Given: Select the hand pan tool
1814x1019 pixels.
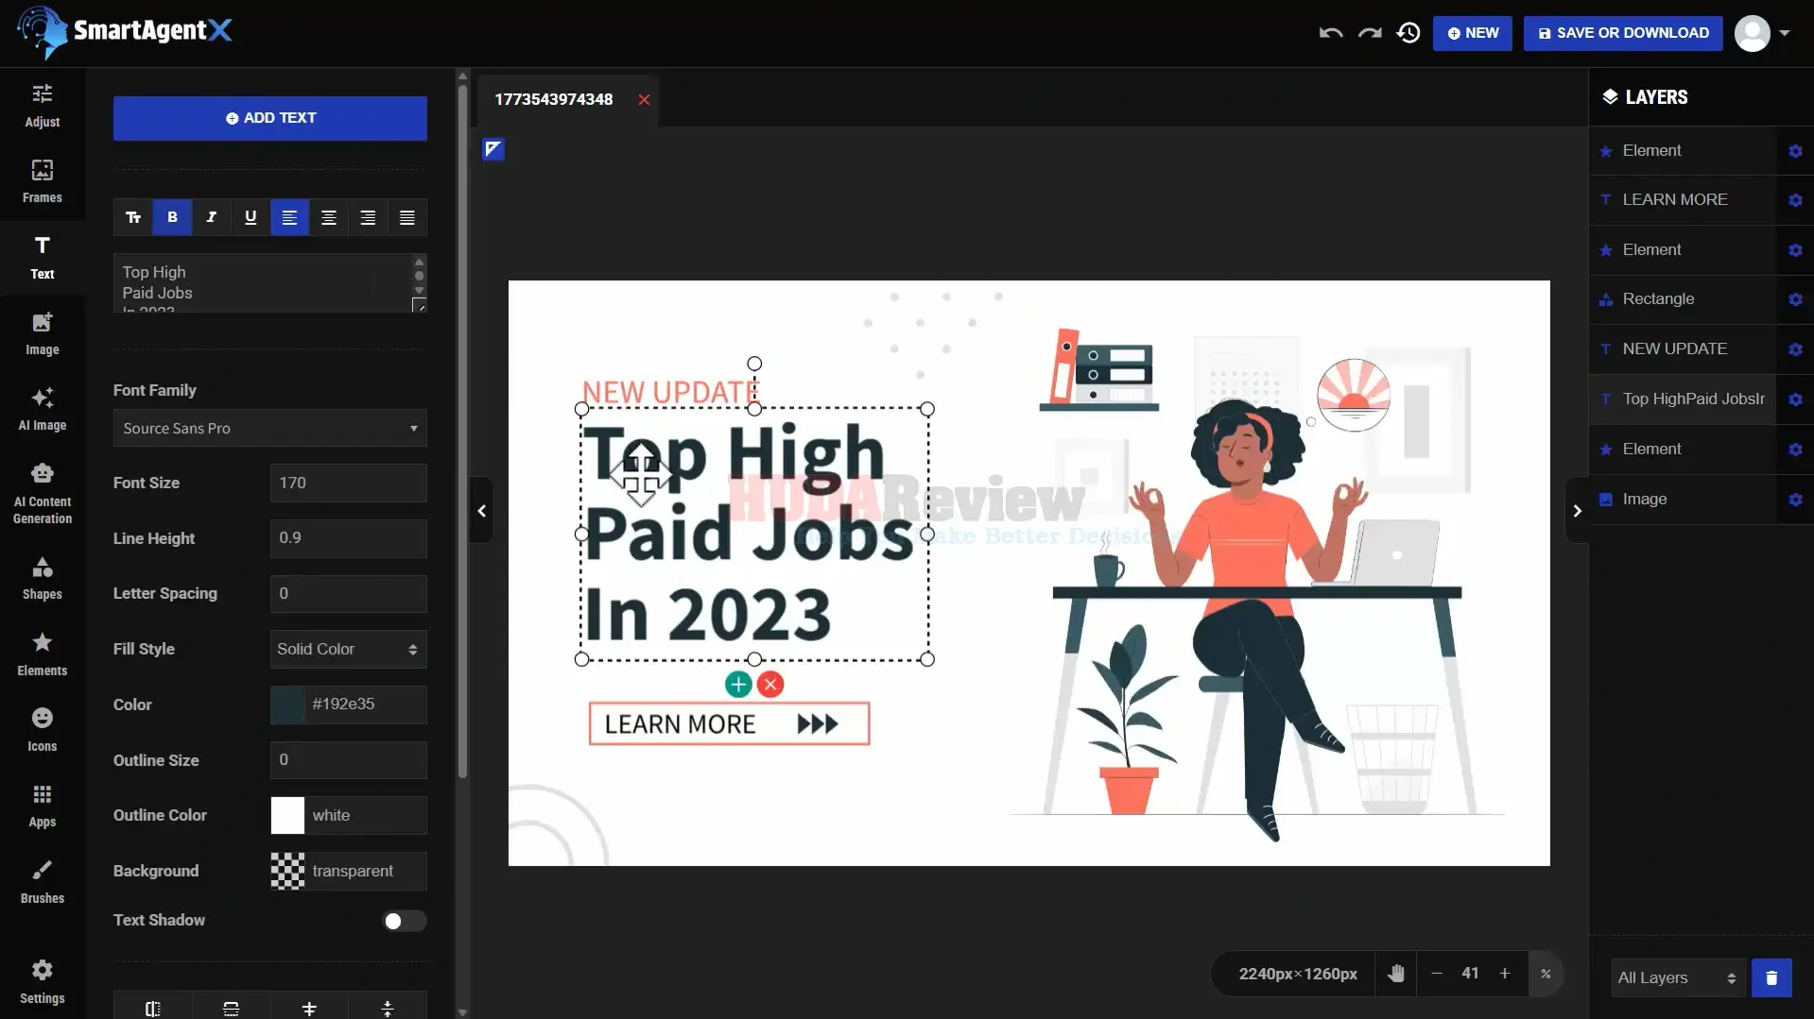Looking at the screenshot, I should point(1396,974).
